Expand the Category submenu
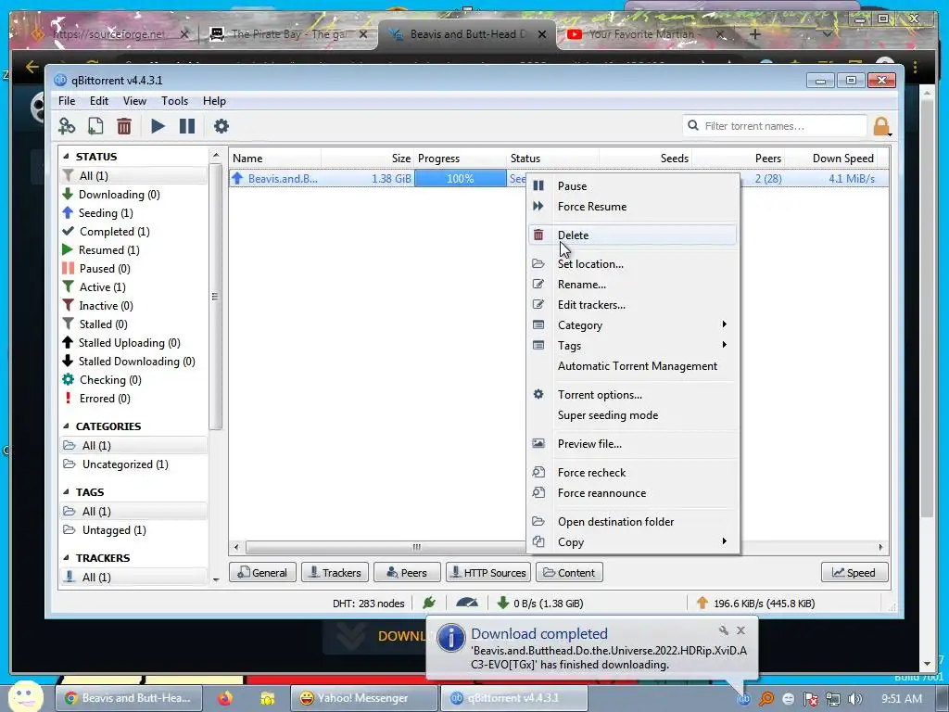949x712 pixels. point(632,325)
